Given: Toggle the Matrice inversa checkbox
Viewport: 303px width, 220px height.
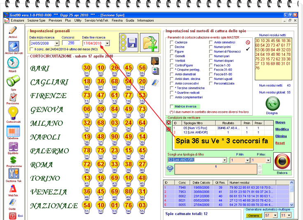Looking at the screenshot, I should point(172,106).
